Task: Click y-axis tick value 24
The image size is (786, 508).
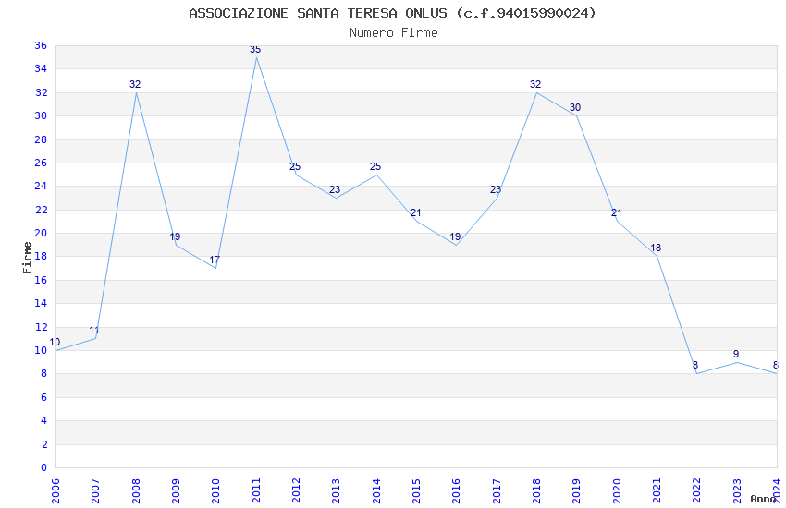Action: [x=41, y=187]
